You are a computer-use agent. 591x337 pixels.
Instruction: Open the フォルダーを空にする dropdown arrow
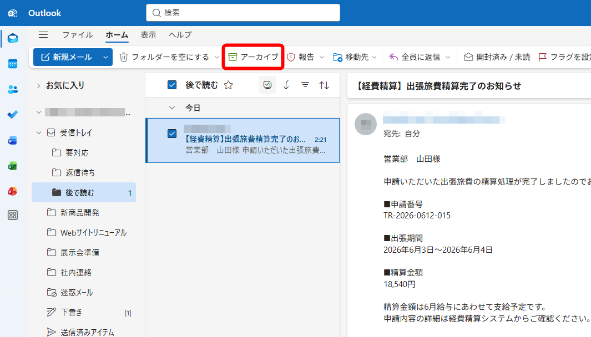(217, 57)
